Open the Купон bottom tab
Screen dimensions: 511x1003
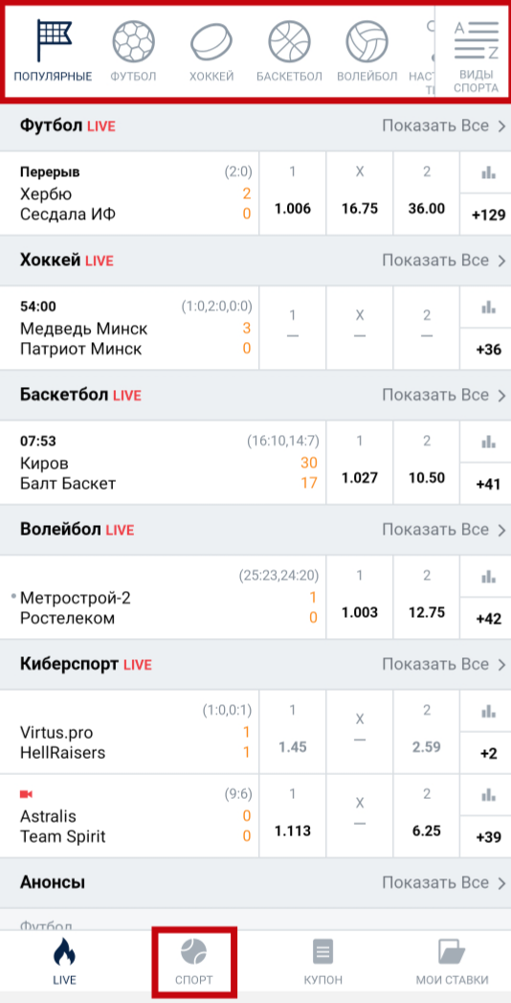(x=323, y=963)
